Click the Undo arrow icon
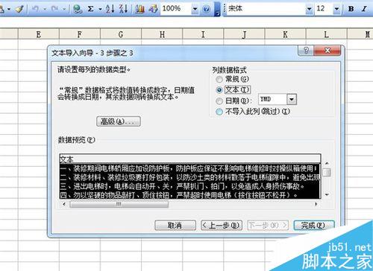The height and width of the screenshot is (271, 373). (x=36, y=9)
